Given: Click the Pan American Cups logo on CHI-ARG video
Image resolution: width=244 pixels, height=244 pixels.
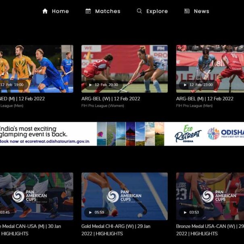Looking at the screenshot, I should [124, 196].
